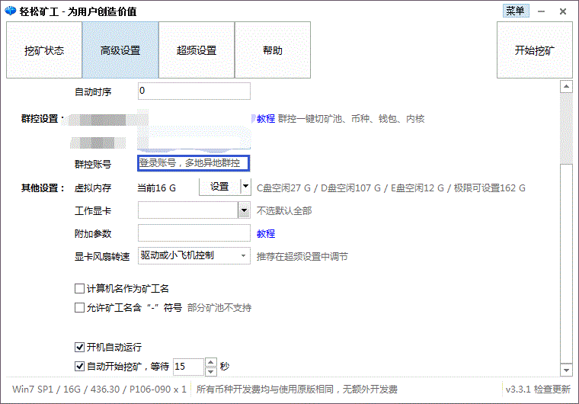Expand the 显卡风扇转速 combo box

point(194,256)
